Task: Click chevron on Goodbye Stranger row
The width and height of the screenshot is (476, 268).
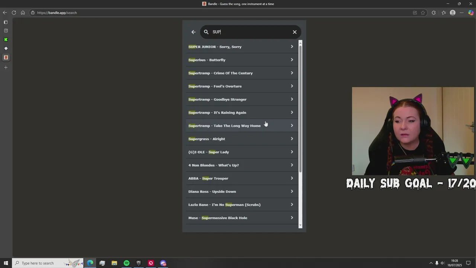Action: [292, 99]
